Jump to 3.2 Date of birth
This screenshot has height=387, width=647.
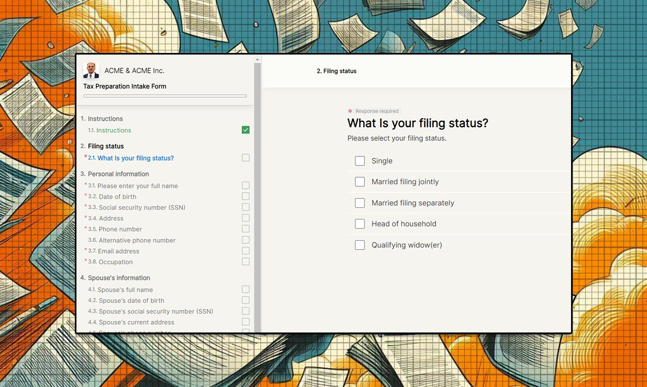[112, 197]
